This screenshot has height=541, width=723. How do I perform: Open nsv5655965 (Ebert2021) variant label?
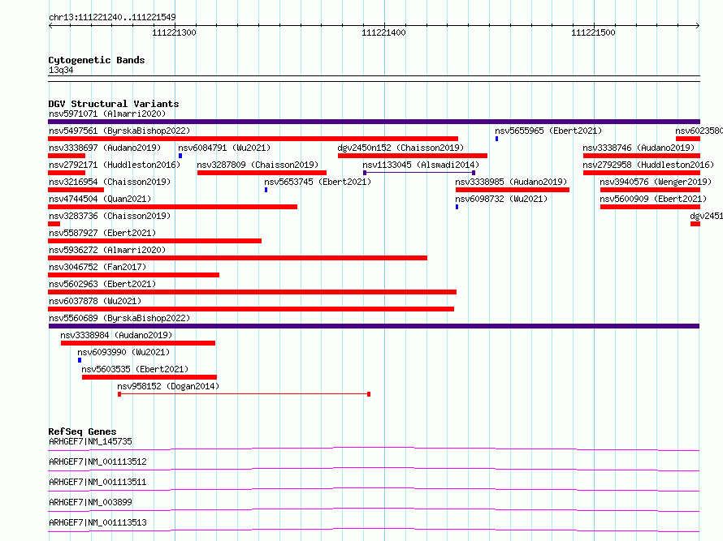point(548,131)
